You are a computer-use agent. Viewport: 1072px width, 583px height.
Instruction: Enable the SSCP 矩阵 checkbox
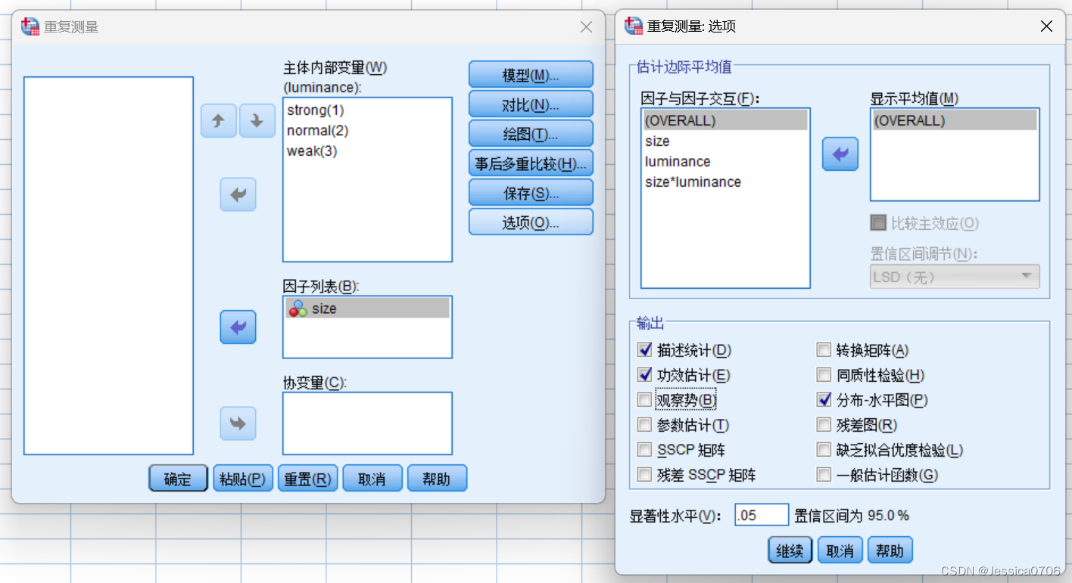click(645, 450)
